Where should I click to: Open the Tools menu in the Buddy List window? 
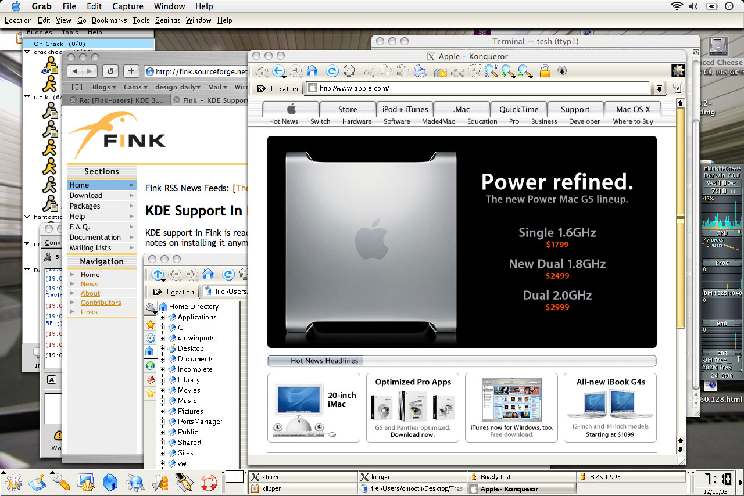(x=70, y=33)
